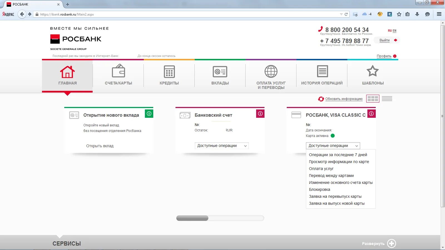Image resolution: width=445 pixels, height=250 pixels.
Task: Click the Обновить информацию link
Action: point(344,99)
